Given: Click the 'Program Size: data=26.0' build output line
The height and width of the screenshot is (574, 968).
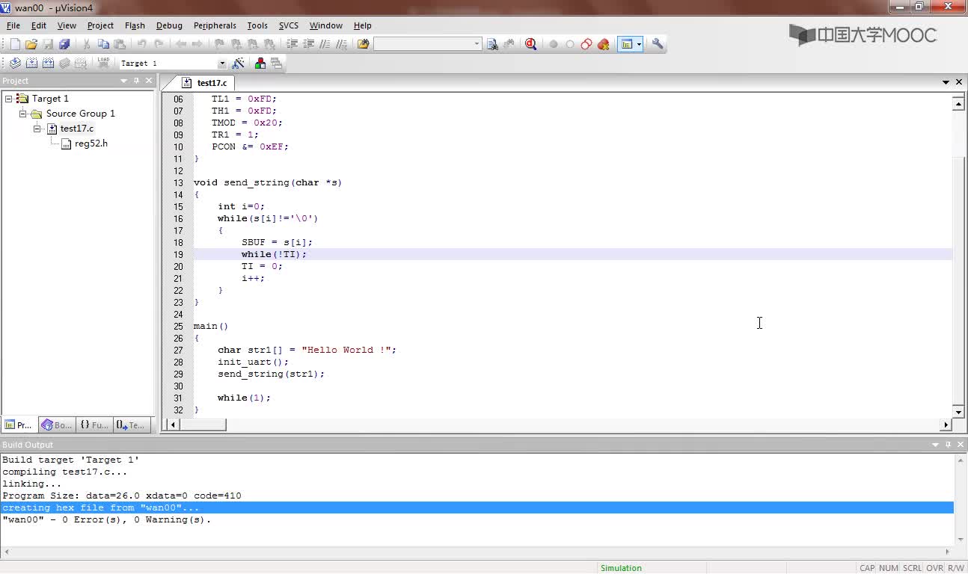Looking at the screenshot, I should (121, 496).
